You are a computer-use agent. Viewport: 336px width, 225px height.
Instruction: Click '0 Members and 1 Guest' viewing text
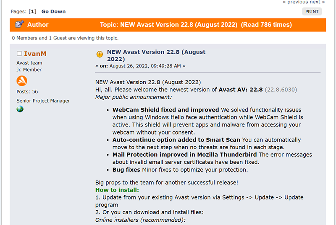point(65,38)
